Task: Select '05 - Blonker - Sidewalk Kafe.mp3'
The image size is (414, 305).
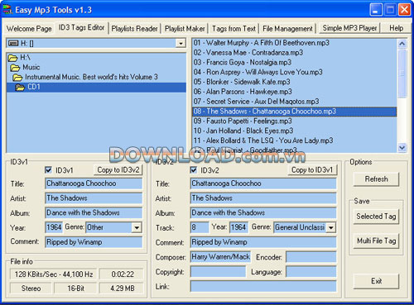Action: (x=295, y=82)
